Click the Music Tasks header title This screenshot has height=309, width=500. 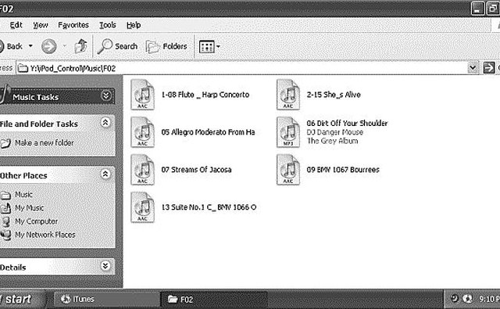36,97
